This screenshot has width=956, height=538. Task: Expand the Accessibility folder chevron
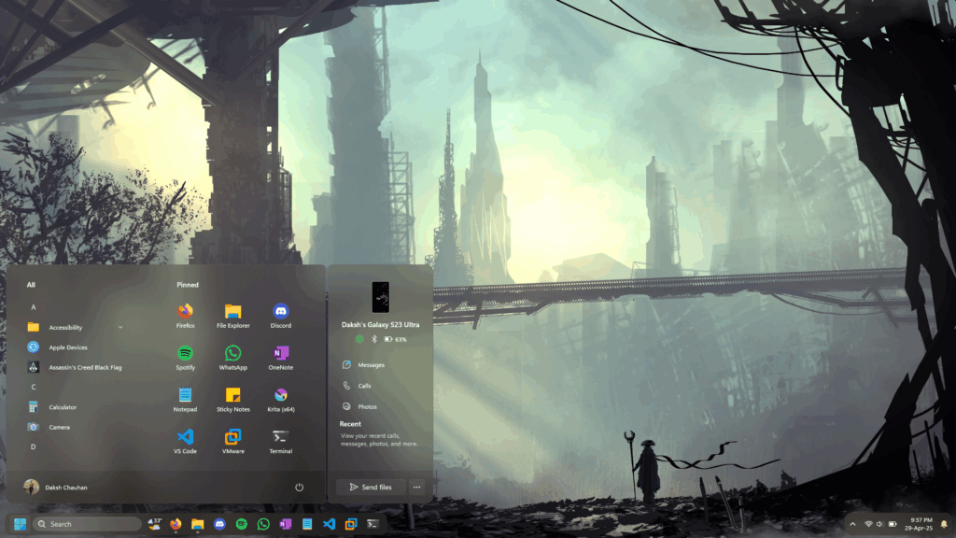(120, 328)
